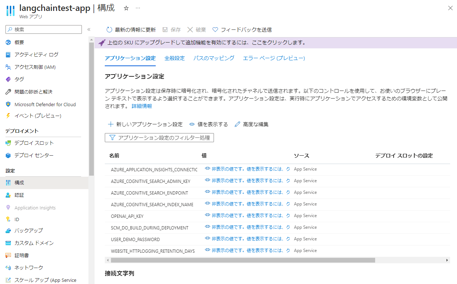Click the favorite star icon beside the title
Screen dimensions: 457x284
[x=126, y=8]
